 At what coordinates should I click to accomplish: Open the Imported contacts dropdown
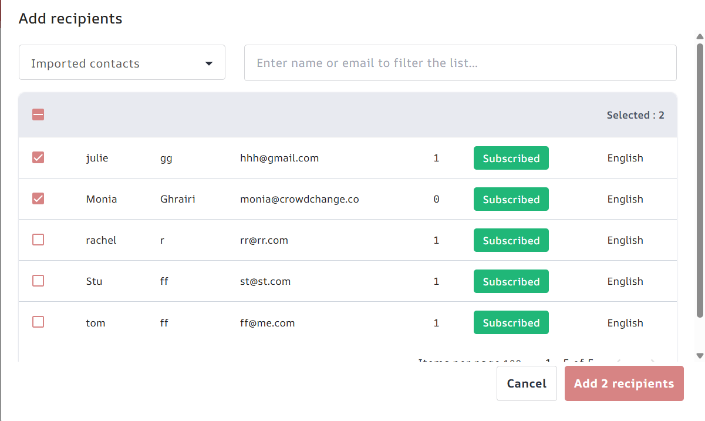[122, 63]
